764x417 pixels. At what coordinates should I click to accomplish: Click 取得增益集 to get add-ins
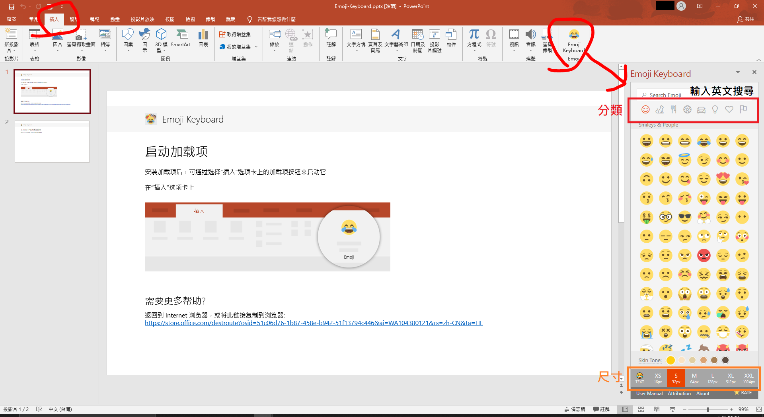pyautogui.click(x=235, y=35)
